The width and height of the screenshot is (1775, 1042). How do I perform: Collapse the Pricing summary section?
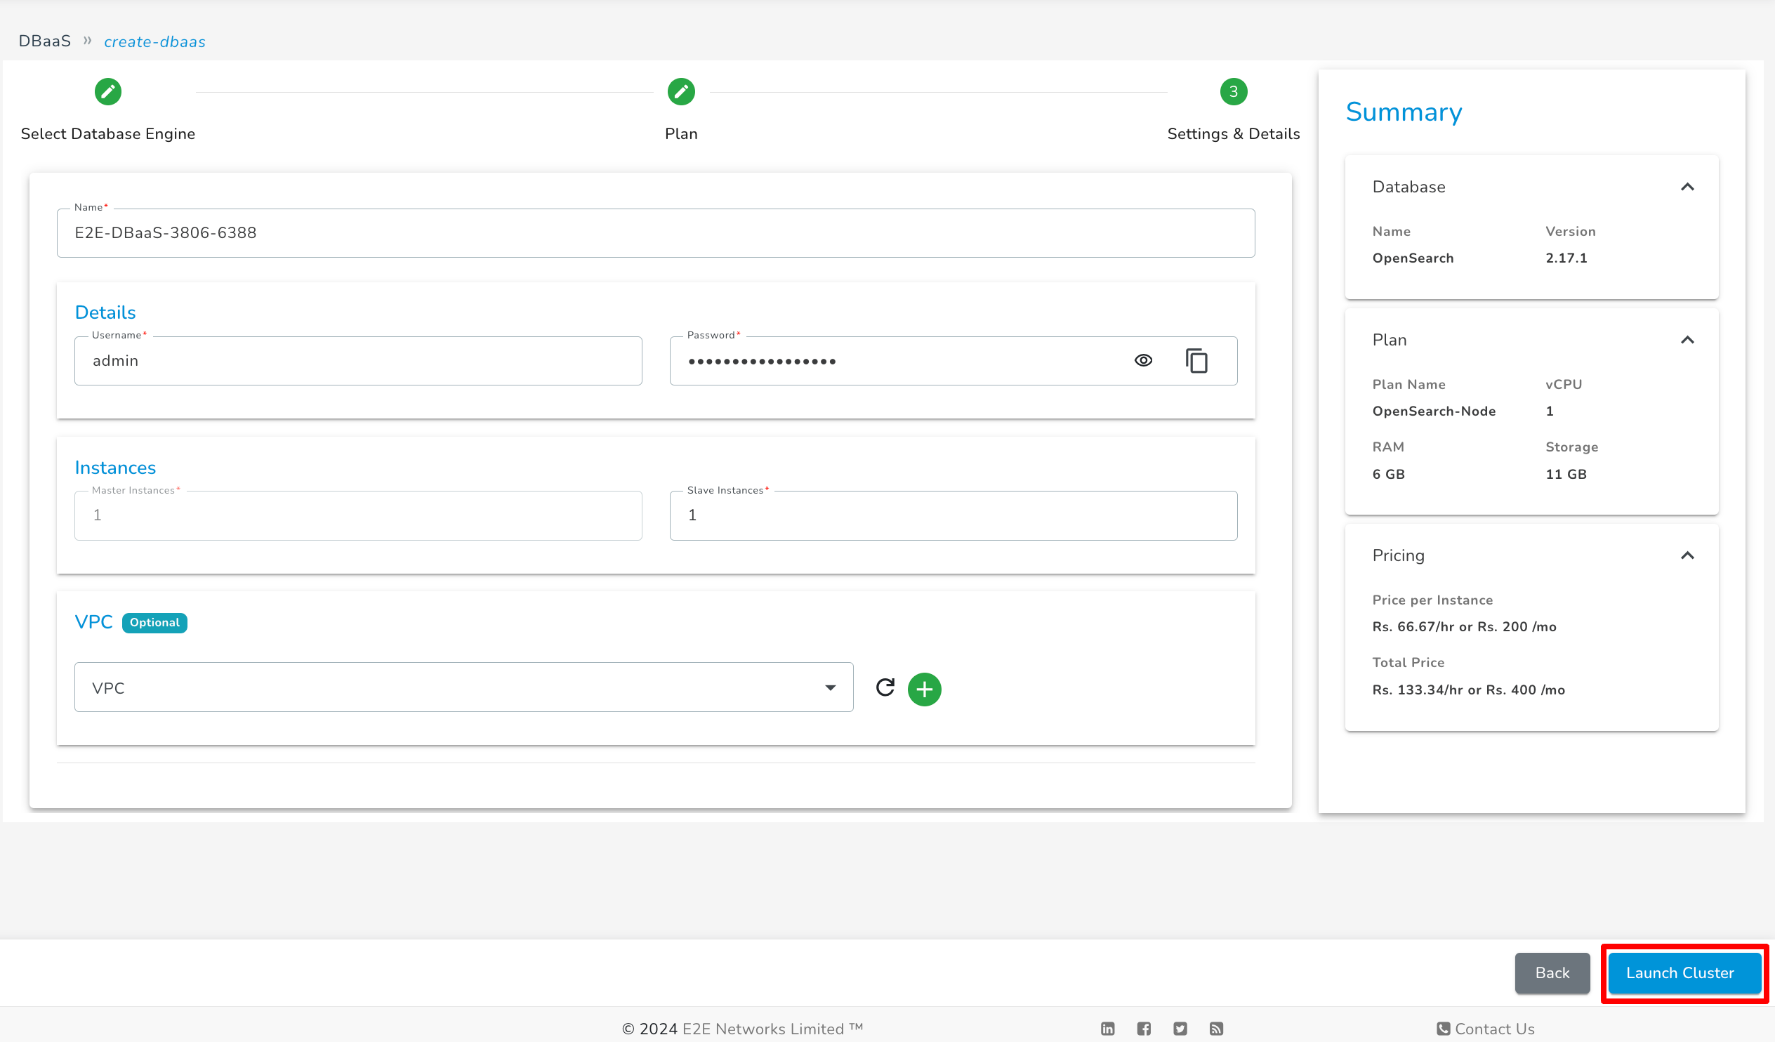tap(1687, 555)
